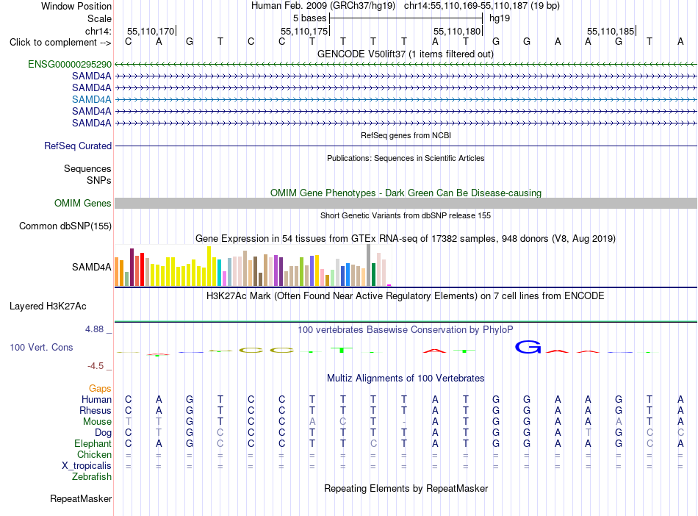
Task: Select the Rhesus alignment row label
Action: 96,410
